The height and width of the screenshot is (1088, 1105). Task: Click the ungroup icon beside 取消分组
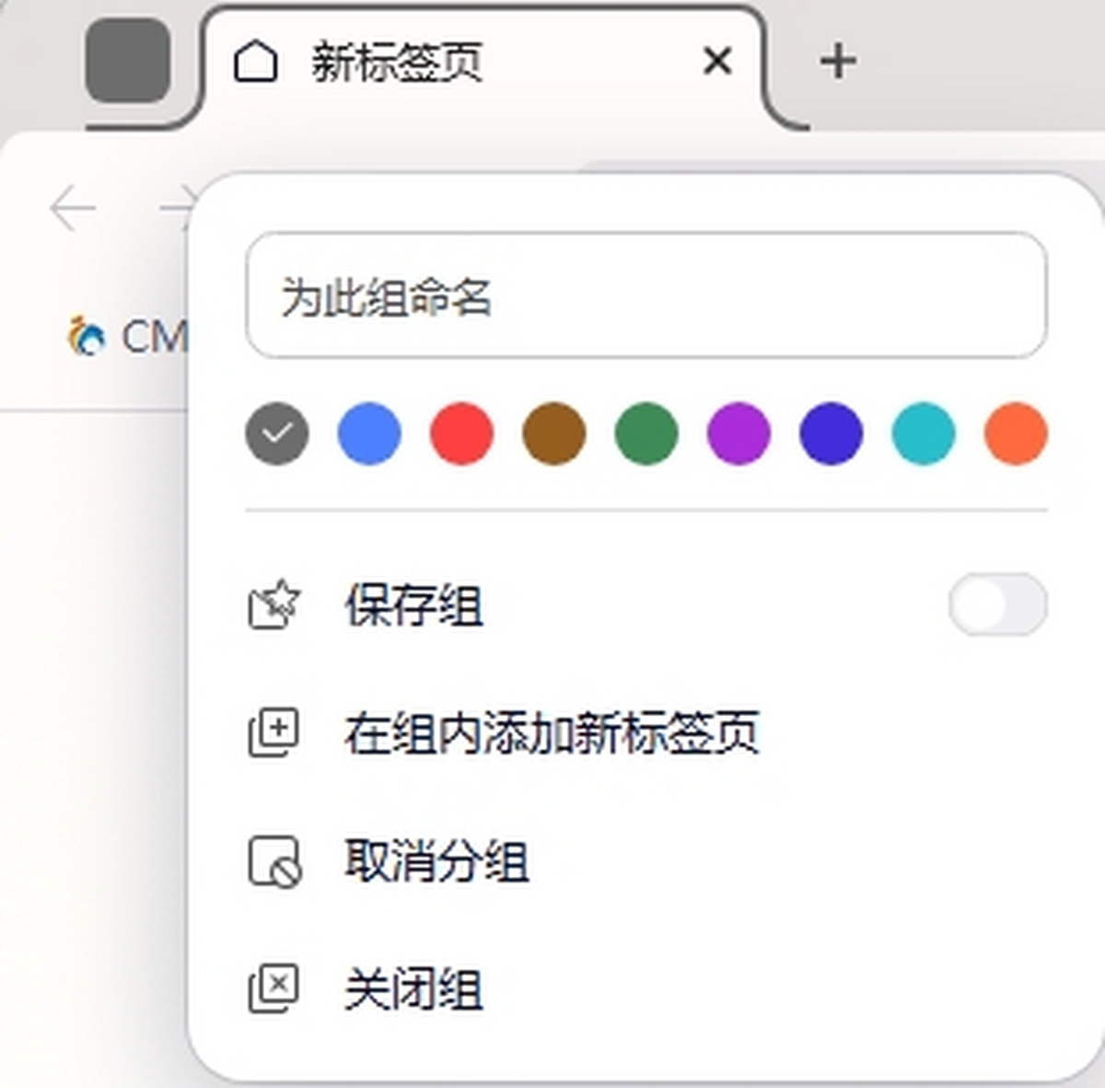pyautogui.click(x=274, y=860)
